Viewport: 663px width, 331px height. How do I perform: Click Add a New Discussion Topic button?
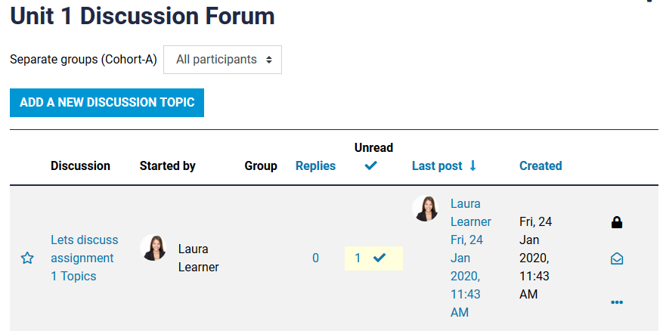coord(107,103)
